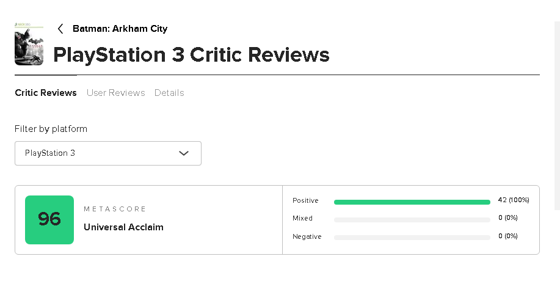This screenshot has width=560, height=281.
Task: Click the Negative reviews bar
Action: pyautogui.click(x=412, y=237)
